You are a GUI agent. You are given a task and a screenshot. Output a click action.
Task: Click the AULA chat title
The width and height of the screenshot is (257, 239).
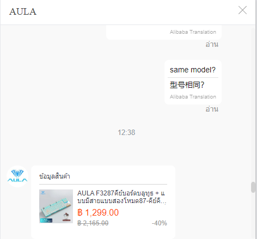(23, 11)
